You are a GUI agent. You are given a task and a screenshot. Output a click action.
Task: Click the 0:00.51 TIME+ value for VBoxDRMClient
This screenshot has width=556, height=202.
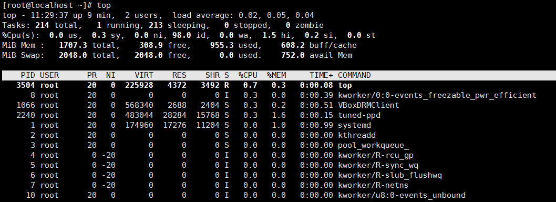pos(317,105)
